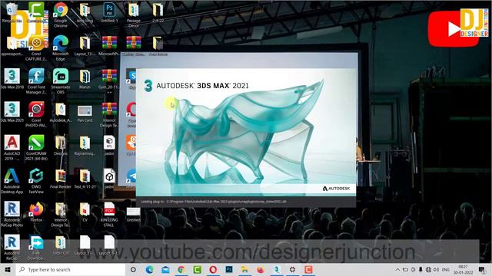Open Microsoft Edge desktop shortcut
492x276 pixels.
pos(61,48)
